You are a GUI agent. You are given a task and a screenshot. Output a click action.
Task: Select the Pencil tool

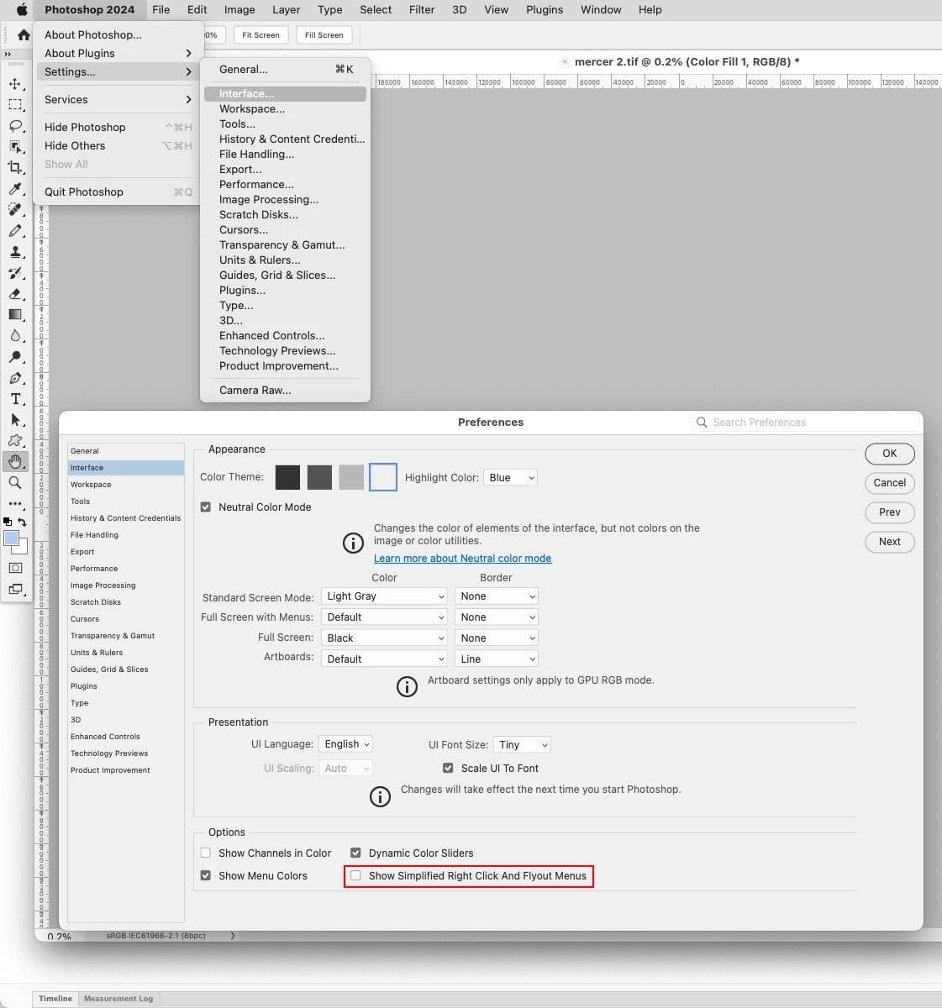[x=15, y=231]
